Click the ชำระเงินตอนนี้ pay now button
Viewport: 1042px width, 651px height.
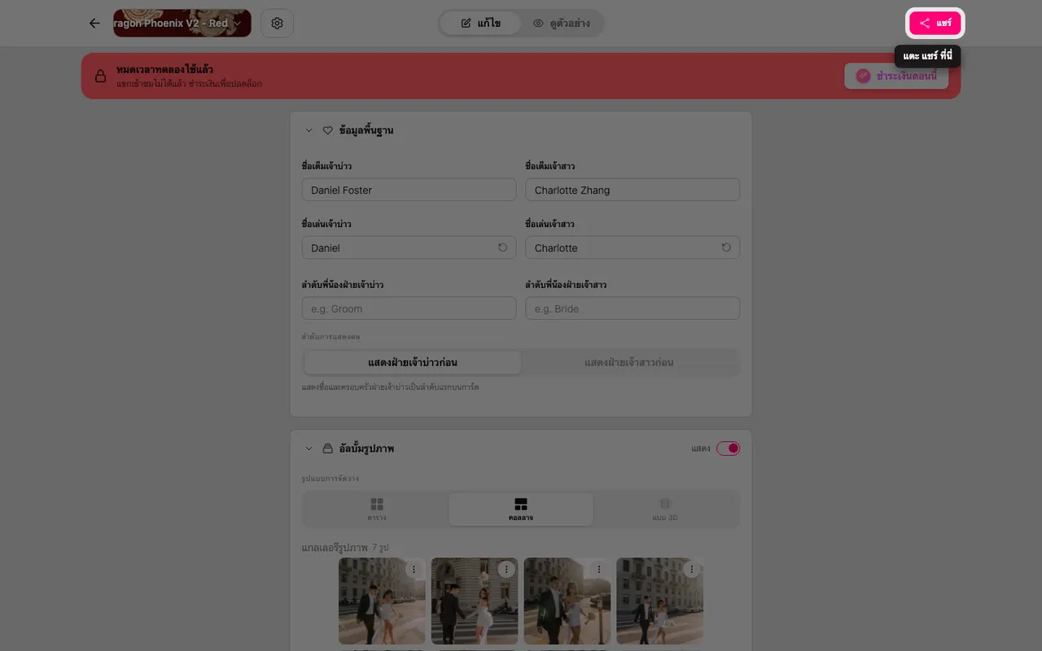(896, 76)
